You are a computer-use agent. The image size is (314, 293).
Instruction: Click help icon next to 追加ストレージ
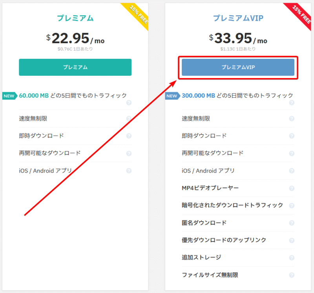pyautogui.click(x=292, y=258)
